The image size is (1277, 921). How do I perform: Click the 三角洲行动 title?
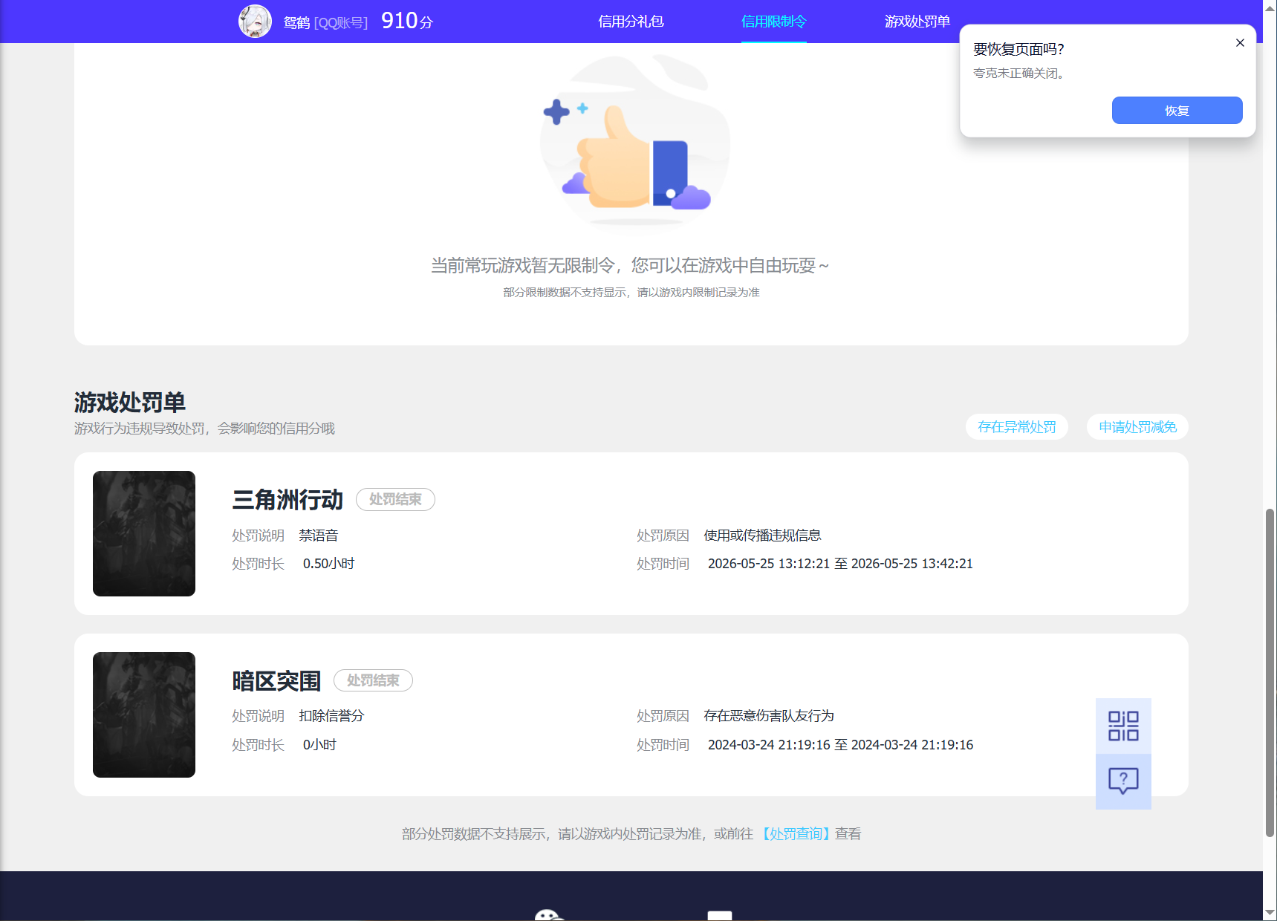click(x=287, y=500)
